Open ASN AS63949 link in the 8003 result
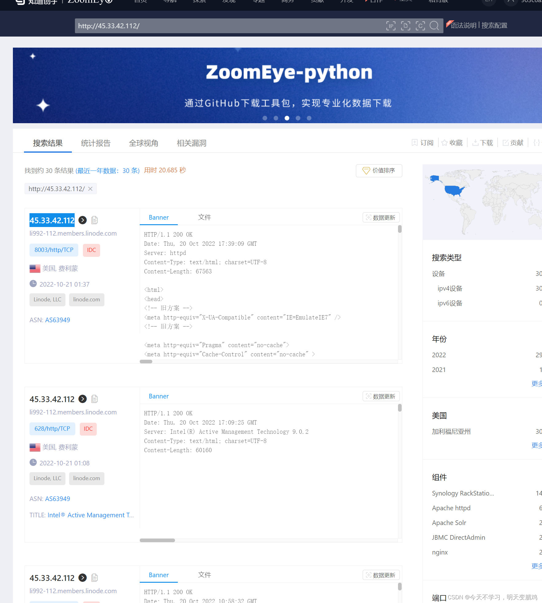 click(x=57, y=320)
